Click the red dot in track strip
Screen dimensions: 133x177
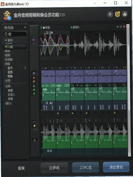pyautogui.click(x=34, y=78)
